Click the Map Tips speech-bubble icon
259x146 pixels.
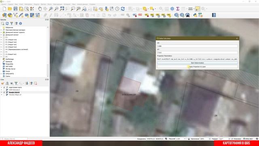[197, 9]
